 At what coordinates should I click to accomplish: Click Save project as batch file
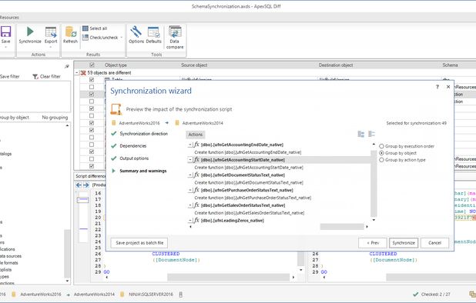coord(139,243)
